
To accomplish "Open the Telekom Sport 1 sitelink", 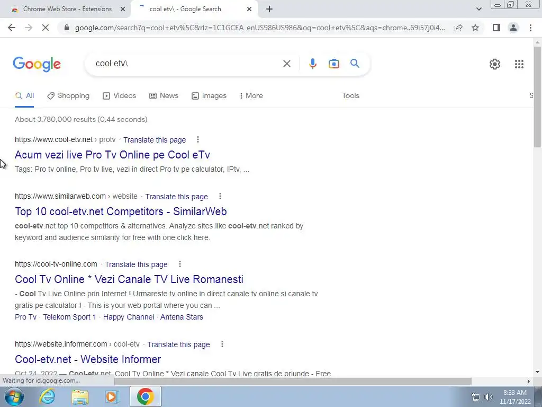I will pyautogui.click(x=69, y=317).
